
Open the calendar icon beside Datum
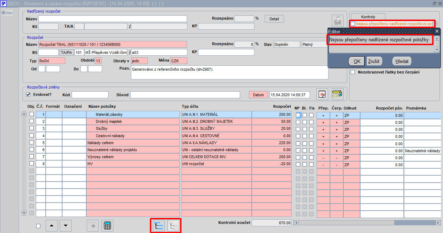322,94
